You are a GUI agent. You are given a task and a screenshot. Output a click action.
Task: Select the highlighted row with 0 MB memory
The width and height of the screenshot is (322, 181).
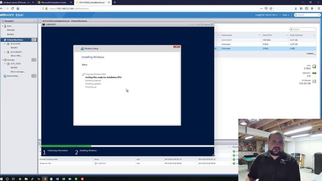tap(265, 48)
